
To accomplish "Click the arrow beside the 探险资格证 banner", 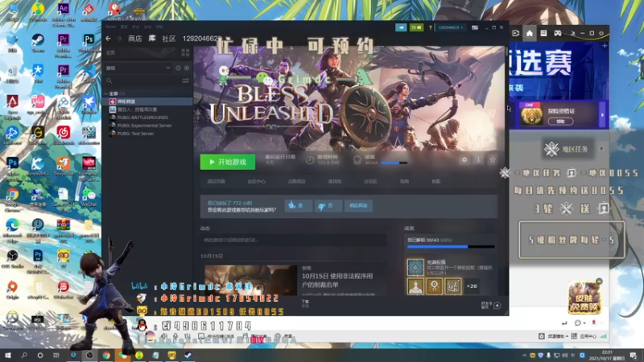I will pyautogui.click(x=602, y=115).
